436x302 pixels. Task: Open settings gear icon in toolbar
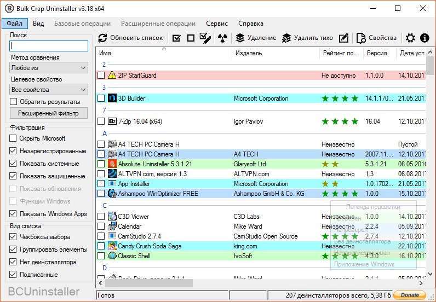[x=410, y=38]
